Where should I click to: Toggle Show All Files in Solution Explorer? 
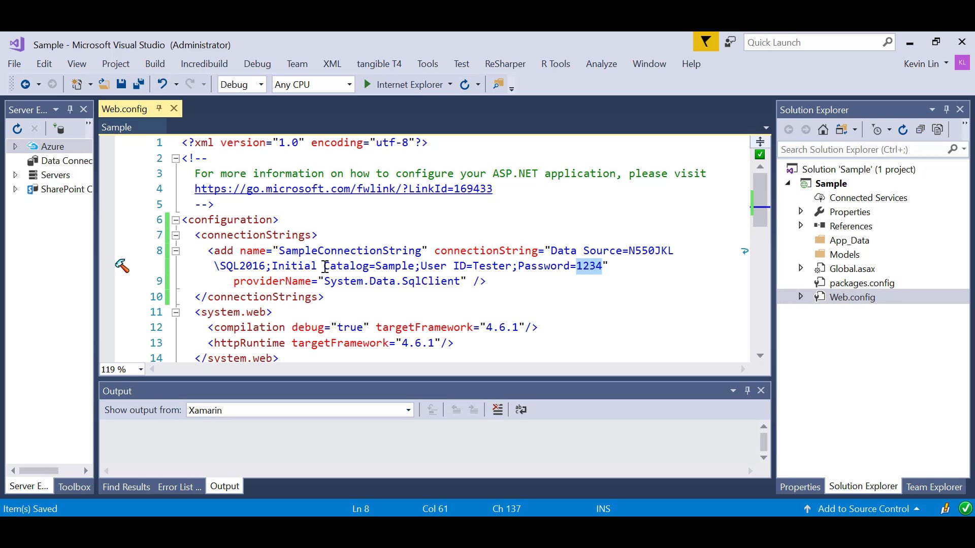coord(938,130)
